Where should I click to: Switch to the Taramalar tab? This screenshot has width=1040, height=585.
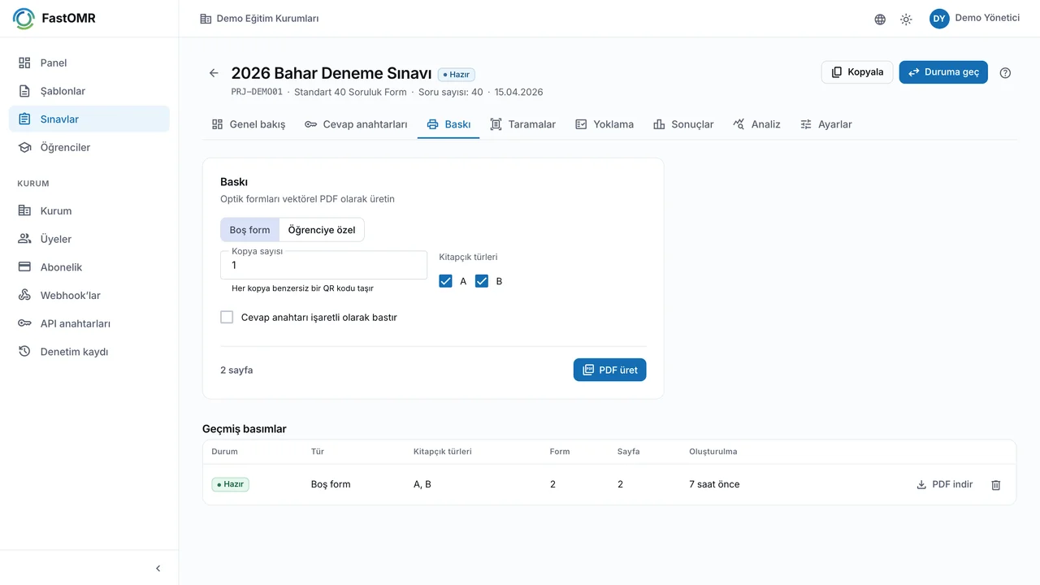523,124
